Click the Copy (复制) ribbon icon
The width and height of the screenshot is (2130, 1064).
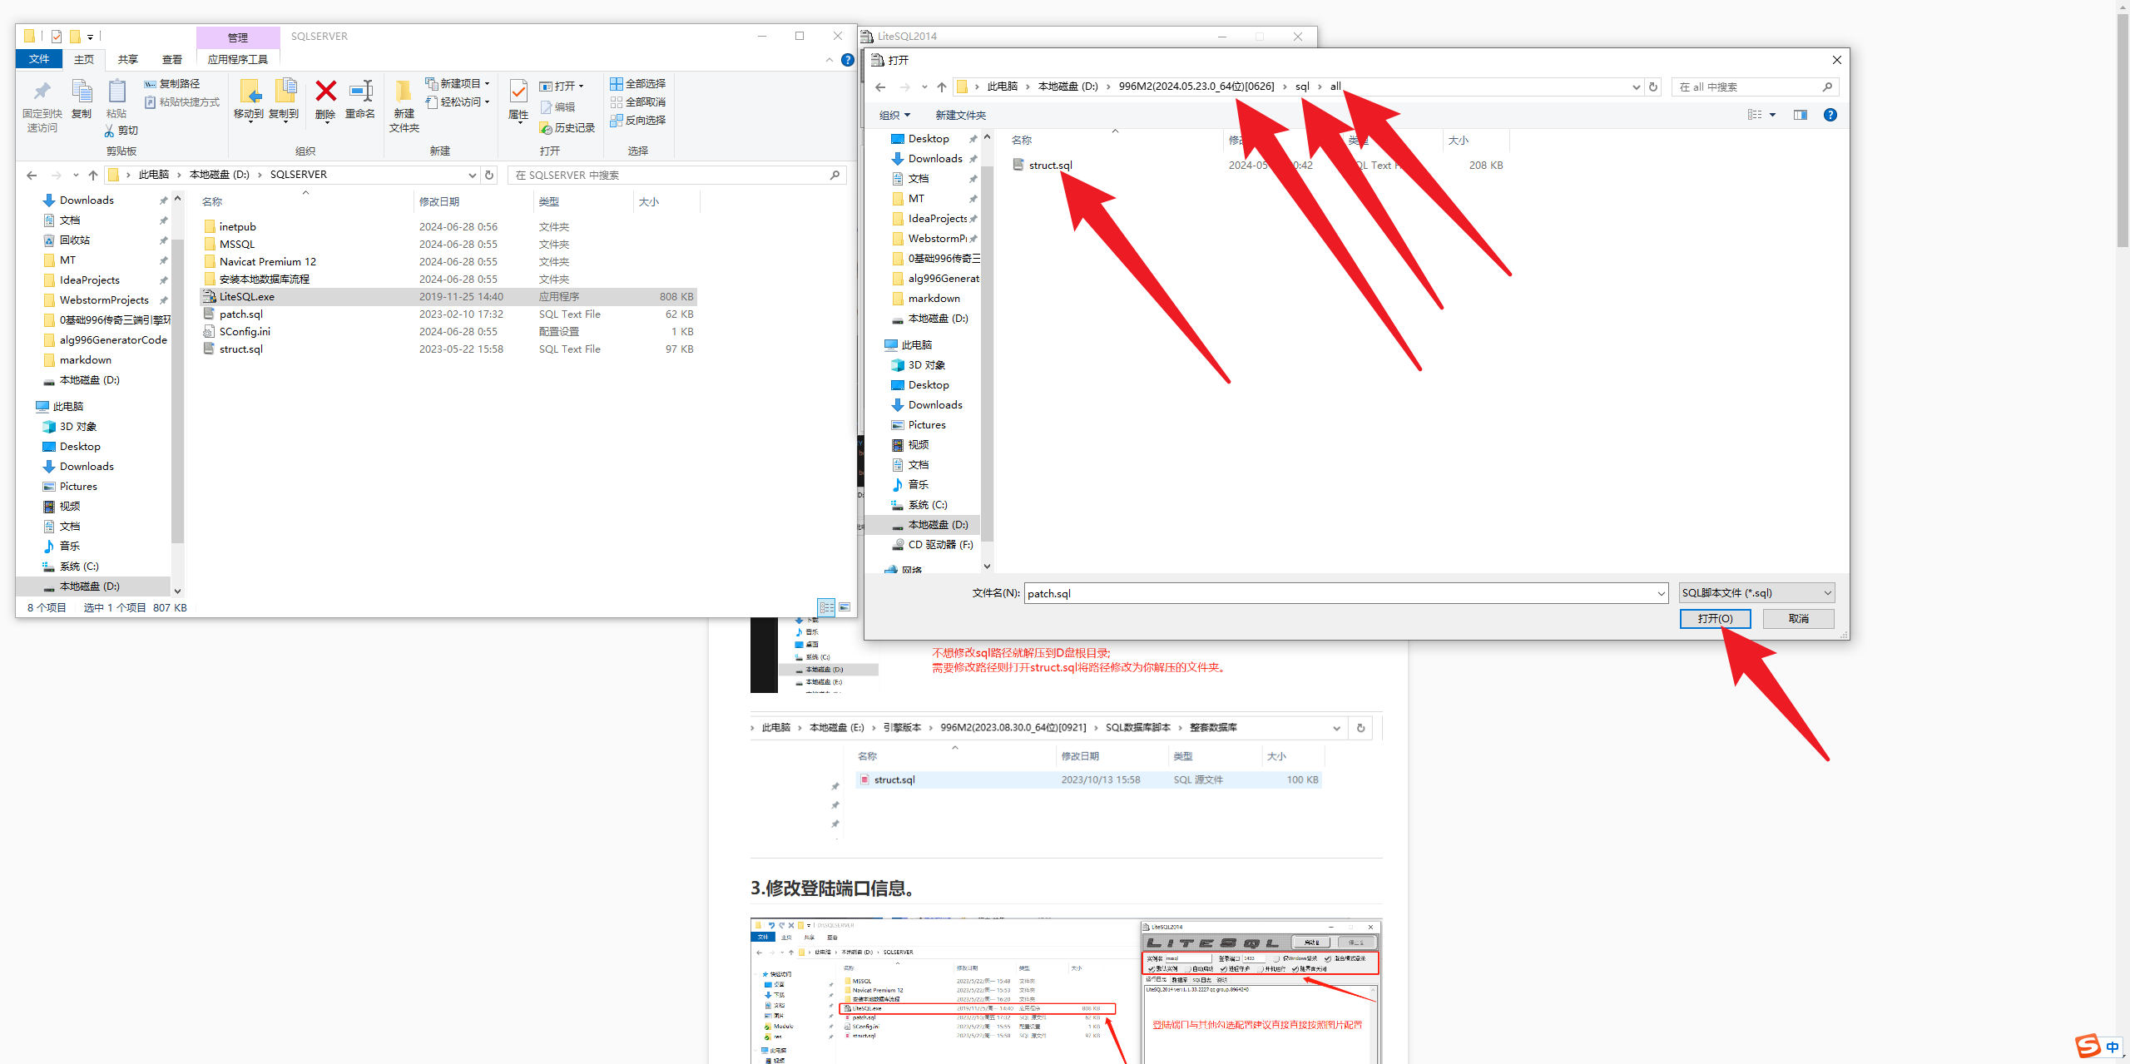click(82, 100)
